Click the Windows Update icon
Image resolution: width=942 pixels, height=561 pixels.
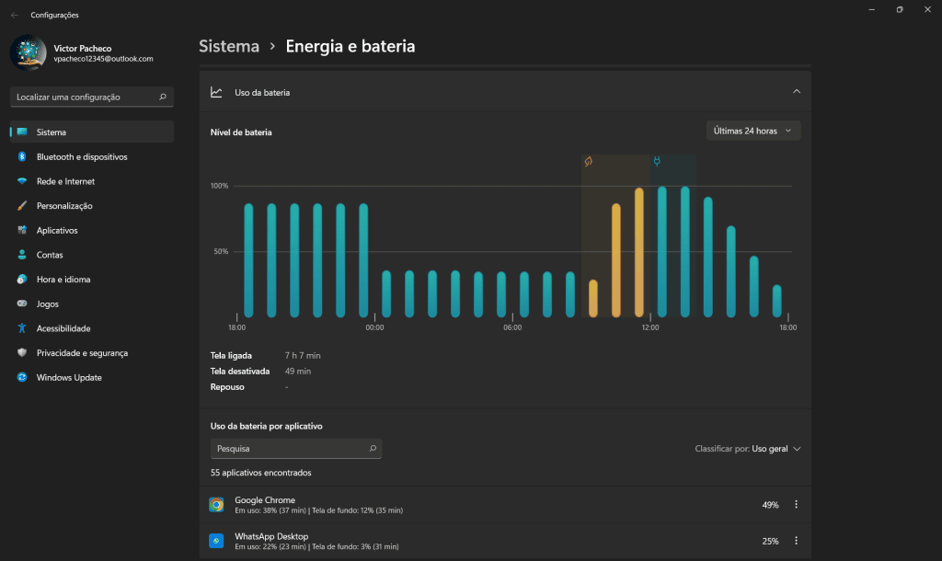(x=22, y=378)
